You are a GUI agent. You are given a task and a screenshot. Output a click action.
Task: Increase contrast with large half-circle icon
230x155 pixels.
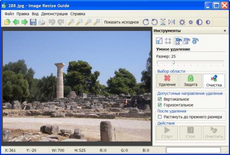(x=199, y=22)
